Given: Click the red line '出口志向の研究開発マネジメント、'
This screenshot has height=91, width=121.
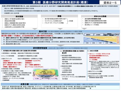Looking at the screenshot, I should coord(99,56).
